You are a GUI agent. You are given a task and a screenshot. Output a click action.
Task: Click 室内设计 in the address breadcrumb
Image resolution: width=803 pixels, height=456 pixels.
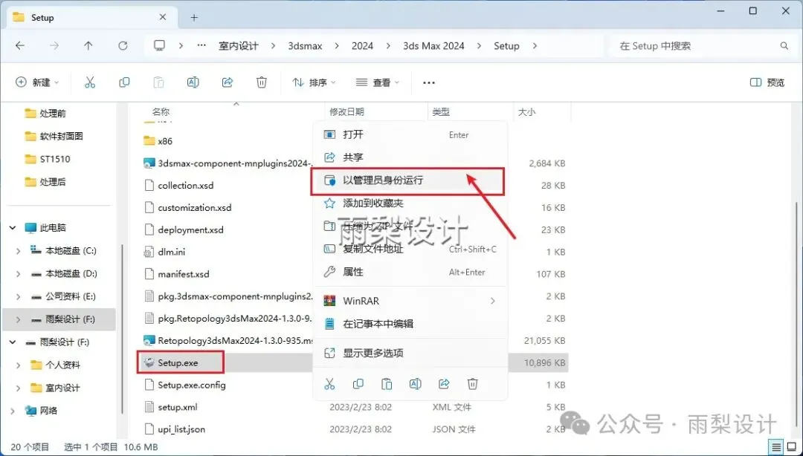click(239, 45)
